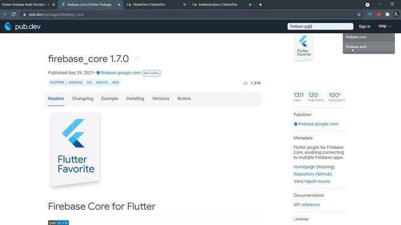Open the Repository (GitHub) link

[x=313, y=174]
